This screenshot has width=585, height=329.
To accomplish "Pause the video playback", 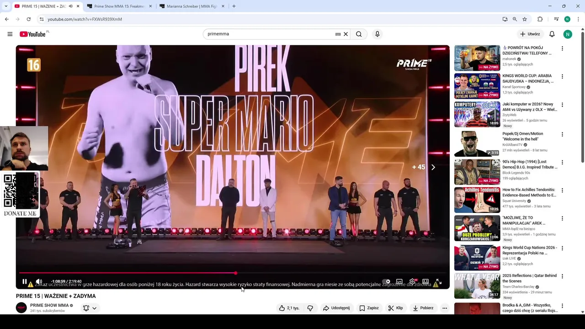I will coord(25,281).
